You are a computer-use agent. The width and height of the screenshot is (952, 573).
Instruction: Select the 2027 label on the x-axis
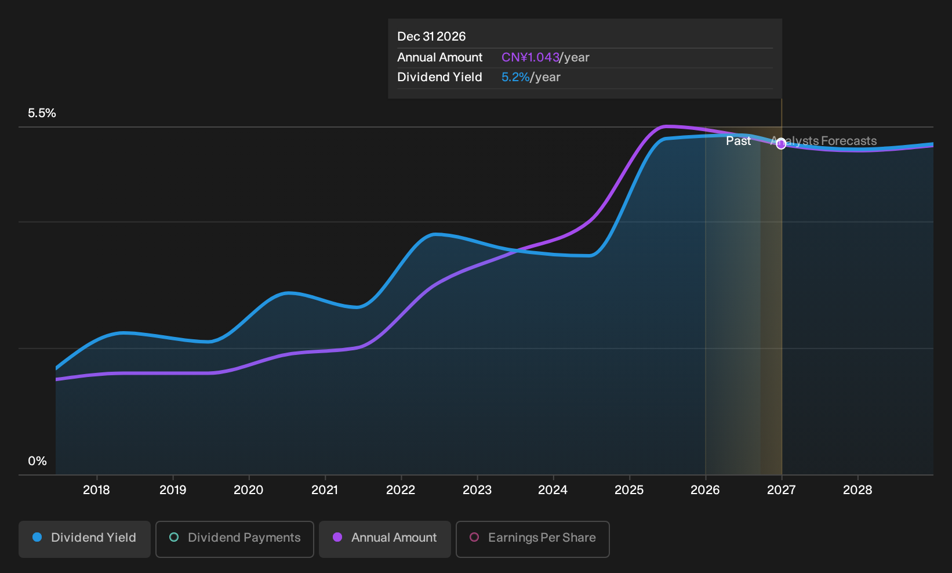click(x=782, y=490)
